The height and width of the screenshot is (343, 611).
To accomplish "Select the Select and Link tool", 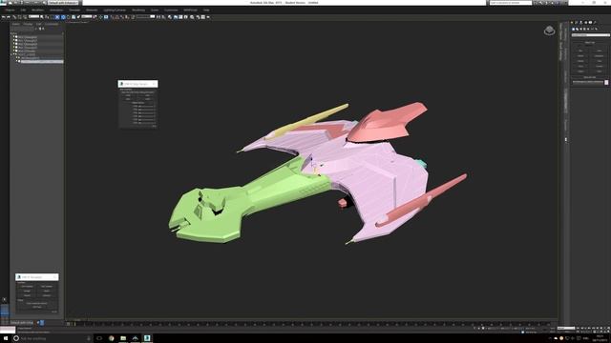I will tap(14, 17).
